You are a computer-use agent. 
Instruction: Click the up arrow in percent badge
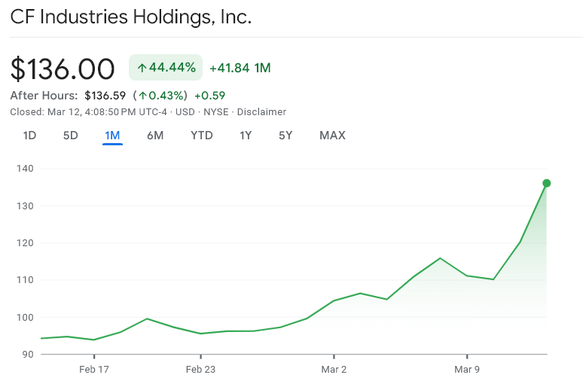[141, 68]
